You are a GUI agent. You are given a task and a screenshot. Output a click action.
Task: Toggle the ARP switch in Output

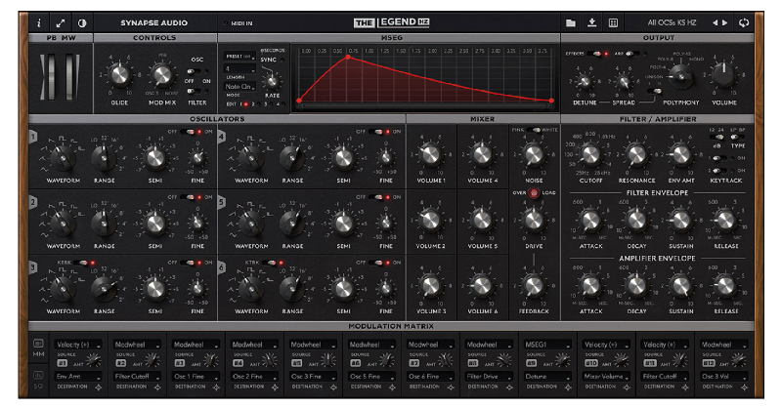tap(632, 54)
